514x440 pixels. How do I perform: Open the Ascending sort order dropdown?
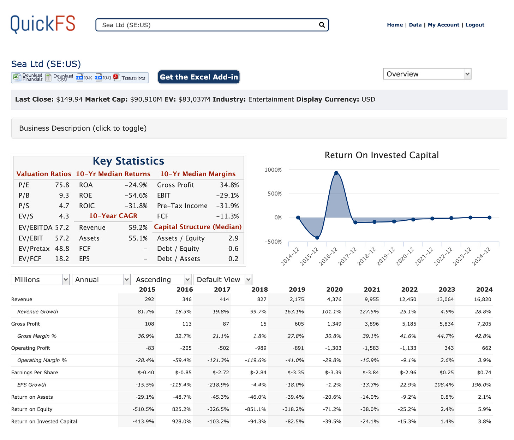point(162,280)
